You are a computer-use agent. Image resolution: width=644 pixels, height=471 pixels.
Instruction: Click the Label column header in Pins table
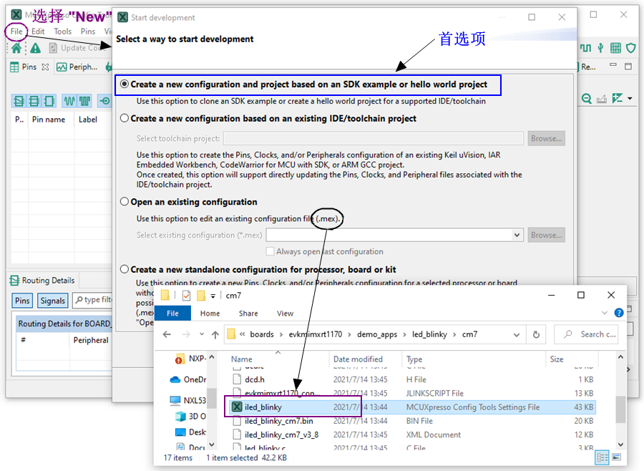point(88,120)
